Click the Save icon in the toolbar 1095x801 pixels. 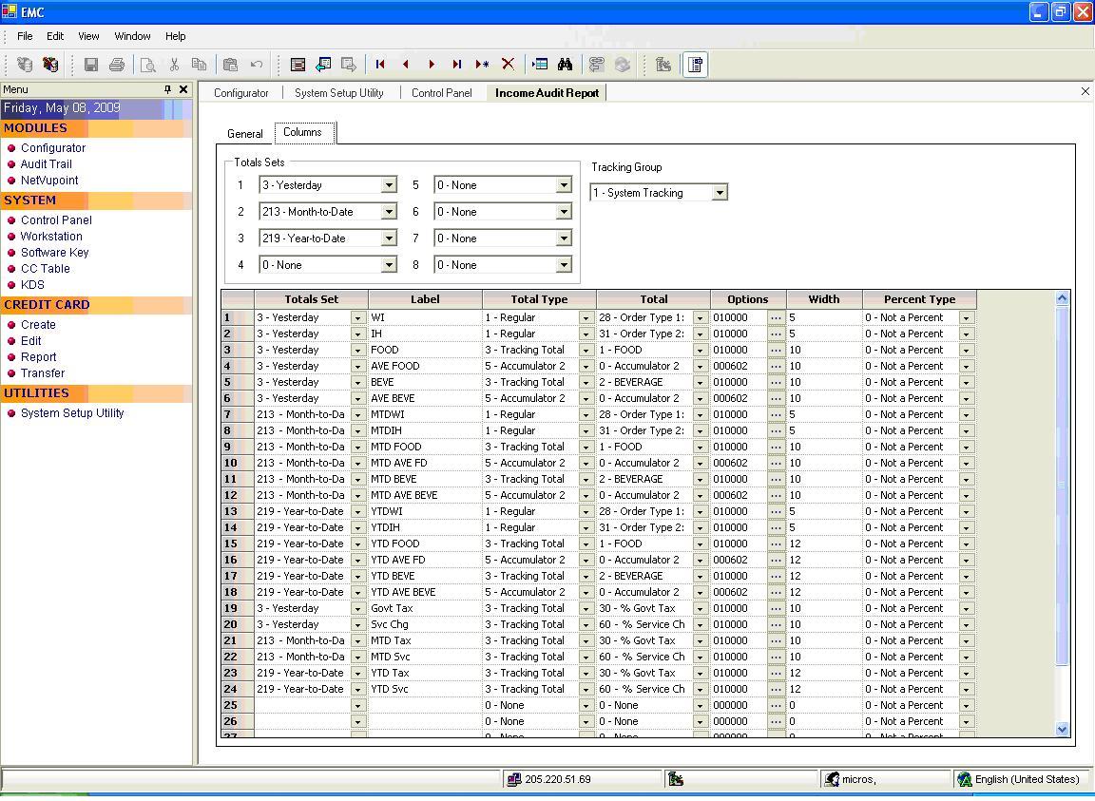(x=91, y=64)
